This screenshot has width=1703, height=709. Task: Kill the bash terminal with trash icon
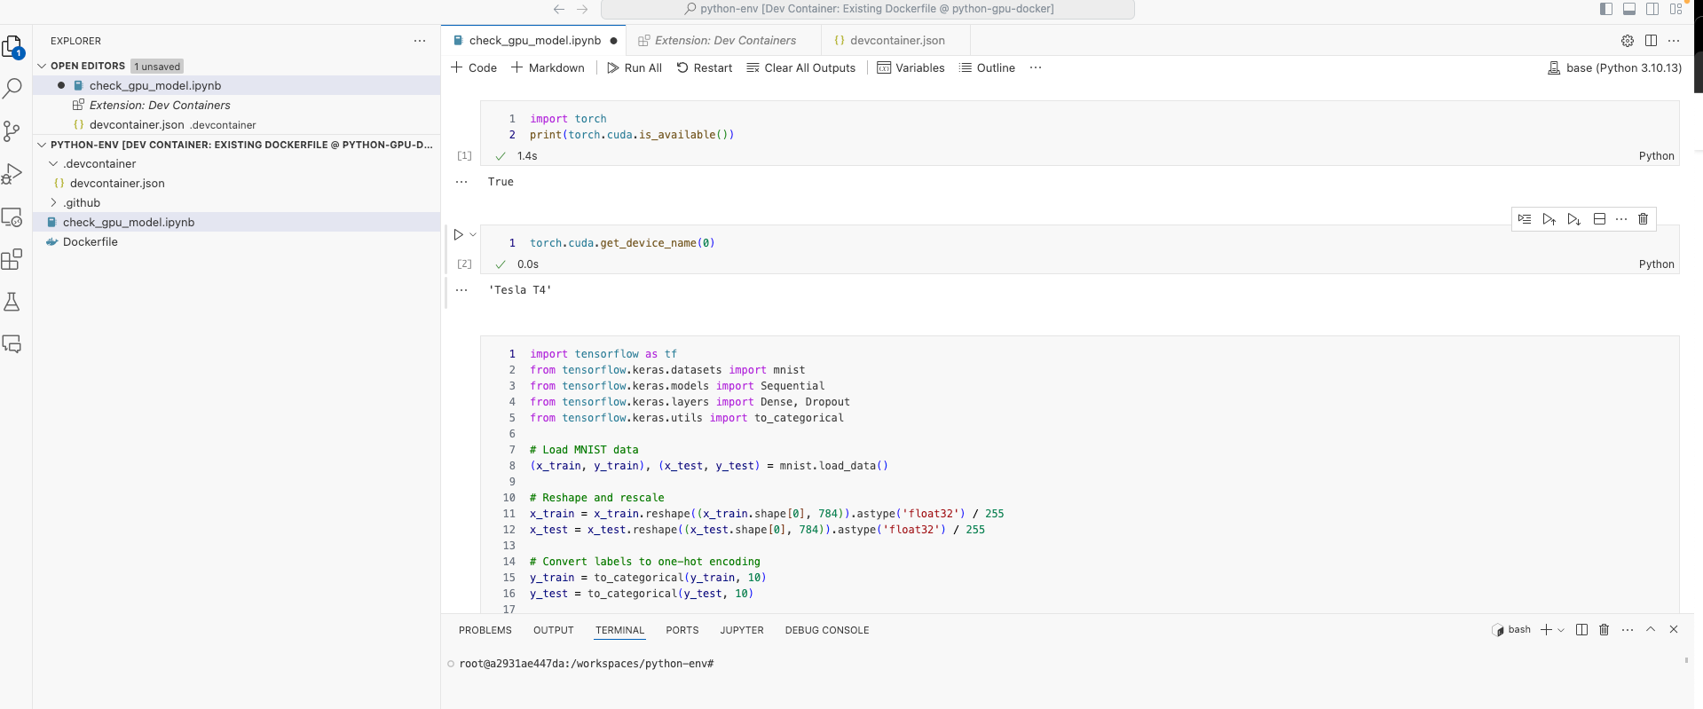1604,630
